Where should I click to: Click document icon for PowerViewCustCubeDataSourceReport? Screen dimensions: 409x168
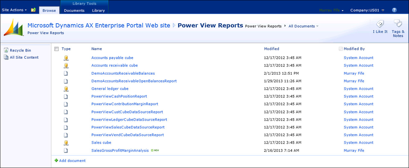[66, 112]
